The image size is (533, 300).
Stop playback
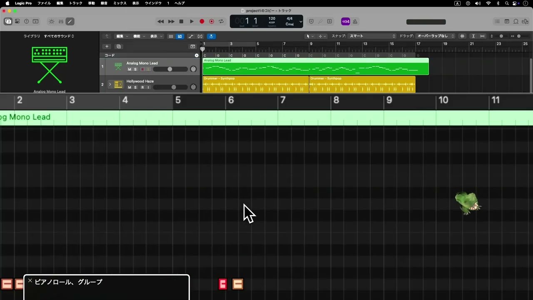pos(181,21)
